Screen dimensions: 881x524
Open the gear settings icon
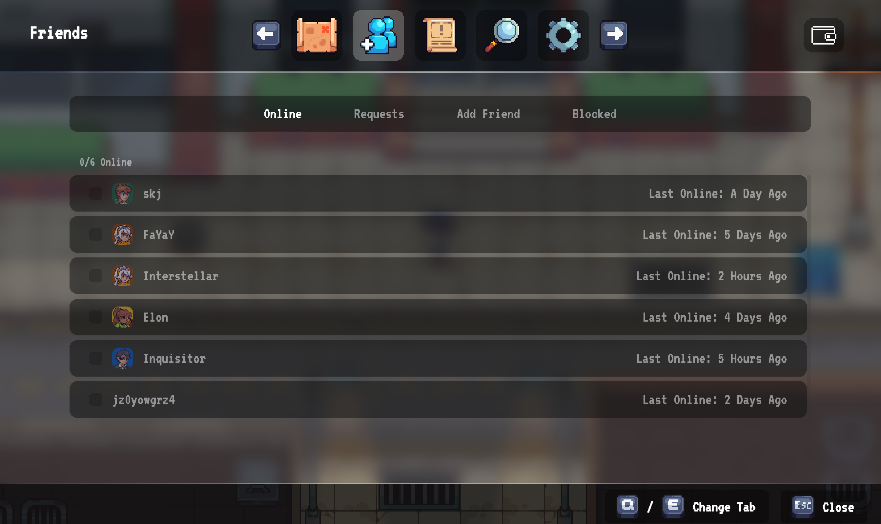tap(563, 35)
